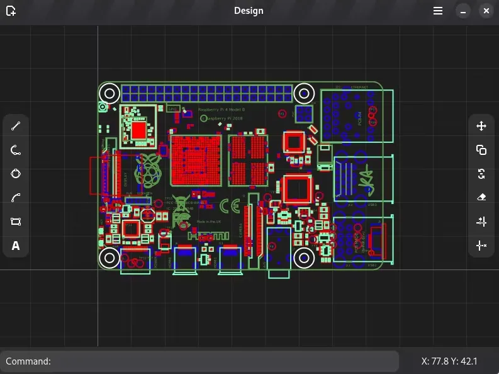This screenshot has height=374, width=499.
Task: Select the Line drawing tool
Action: (x=16, y=126)
